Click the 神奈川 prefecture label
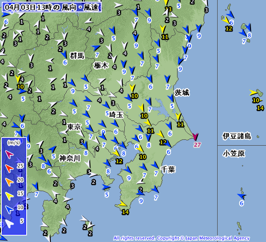266x242 pixels. 70,158
